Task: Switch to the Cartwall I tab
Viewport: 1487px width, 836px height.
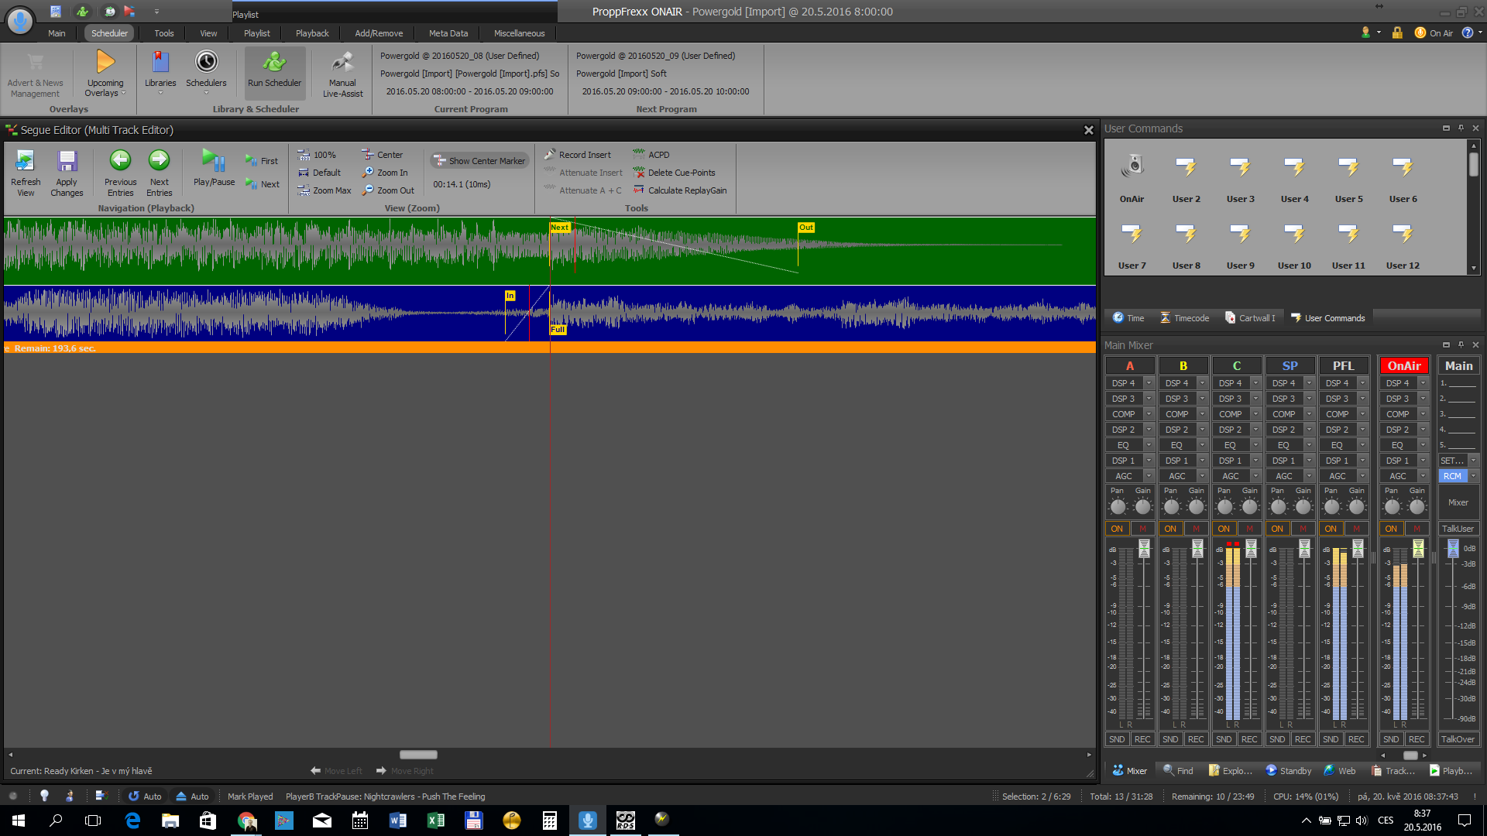Action: [1250, 318]
